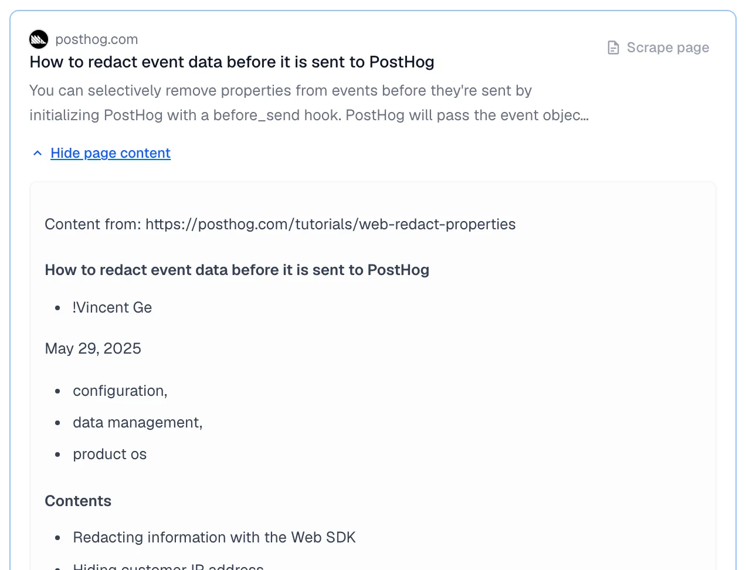Open the result title about redacting event data
This screenshot has height=570, width=746.
coord(232,62)
